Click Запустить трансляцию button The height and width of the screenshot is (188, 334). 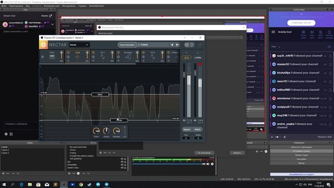coord(302,147)
